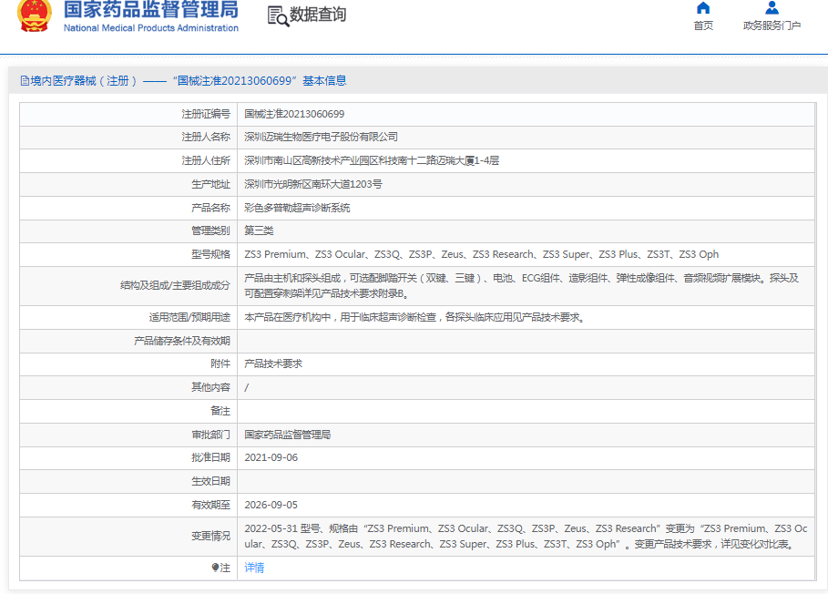Click the 变更情况 row label

(210, 536)
